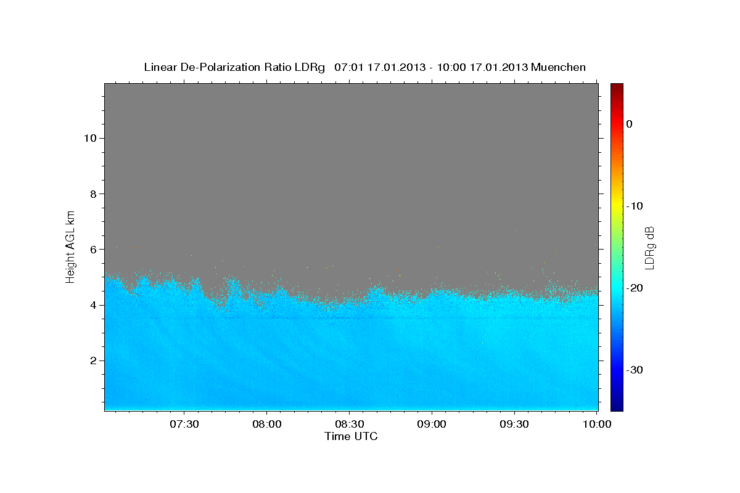Click the 10:00 time tick label

coord(597,425)
